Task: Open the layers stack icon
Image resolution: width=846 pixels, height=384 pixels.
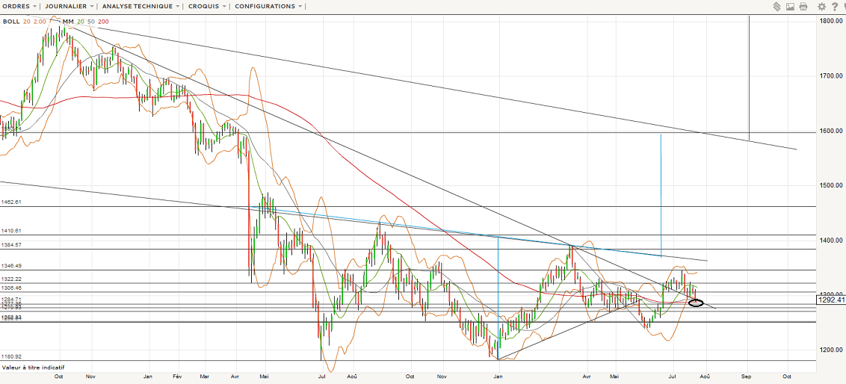Action: (x=777, y=7)
